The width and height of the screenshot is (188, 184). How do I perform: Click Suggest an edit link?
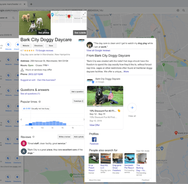click(x=28, y=80)
